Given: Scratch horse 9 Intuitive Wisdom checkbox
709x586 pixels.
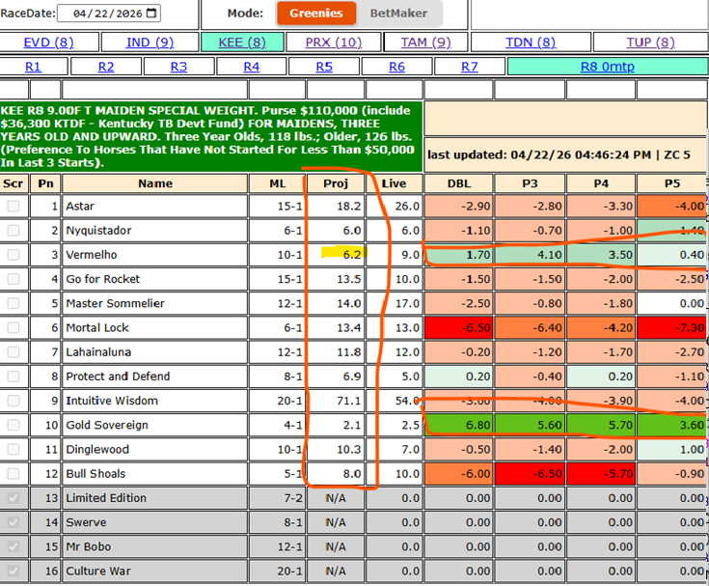Looking at the screenshot, I should pyautogui.click(x=14, y=401).
